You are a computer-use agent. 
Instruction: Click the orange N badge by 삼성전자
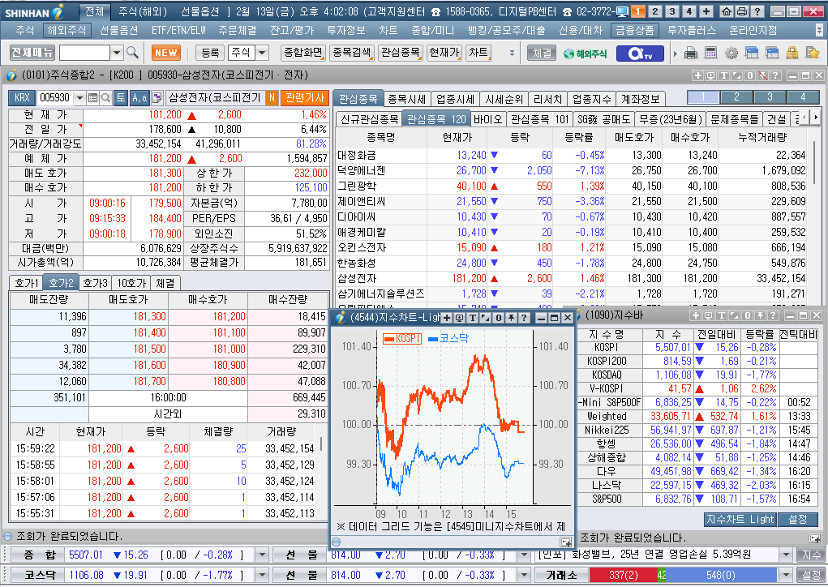click(272, 97)
